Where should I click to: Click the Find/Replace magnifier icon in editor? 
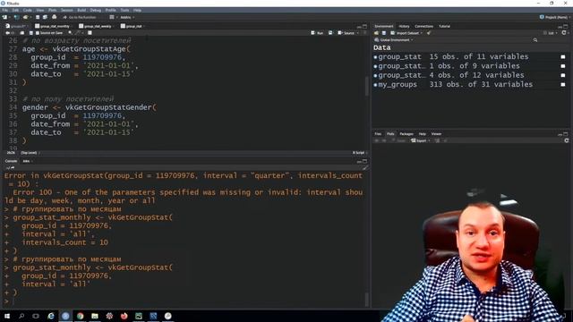coord(70,33)
